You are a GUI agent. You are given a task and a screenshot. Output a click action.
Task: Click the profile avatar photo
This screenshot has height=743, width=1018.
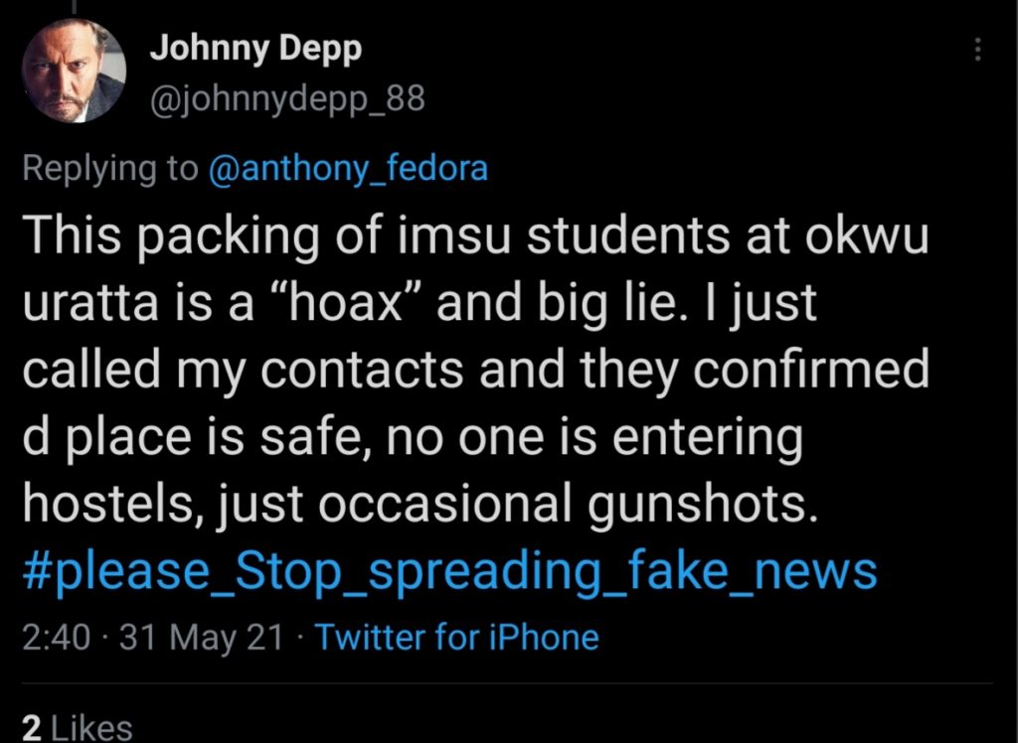[74, 71]
